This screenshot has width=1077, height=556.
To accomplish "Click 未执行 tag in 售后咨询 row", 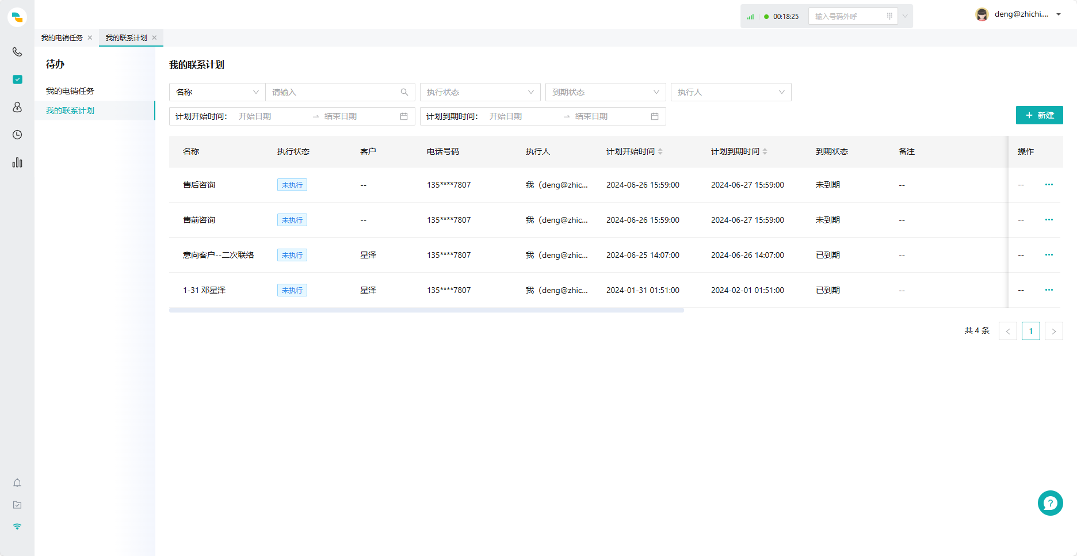I will [x=292, y=185].
